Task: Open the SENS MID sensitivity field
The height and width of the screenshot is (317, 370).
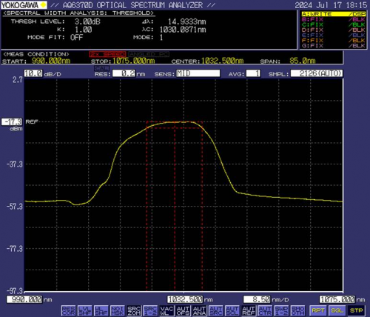Action: point(198,73)
